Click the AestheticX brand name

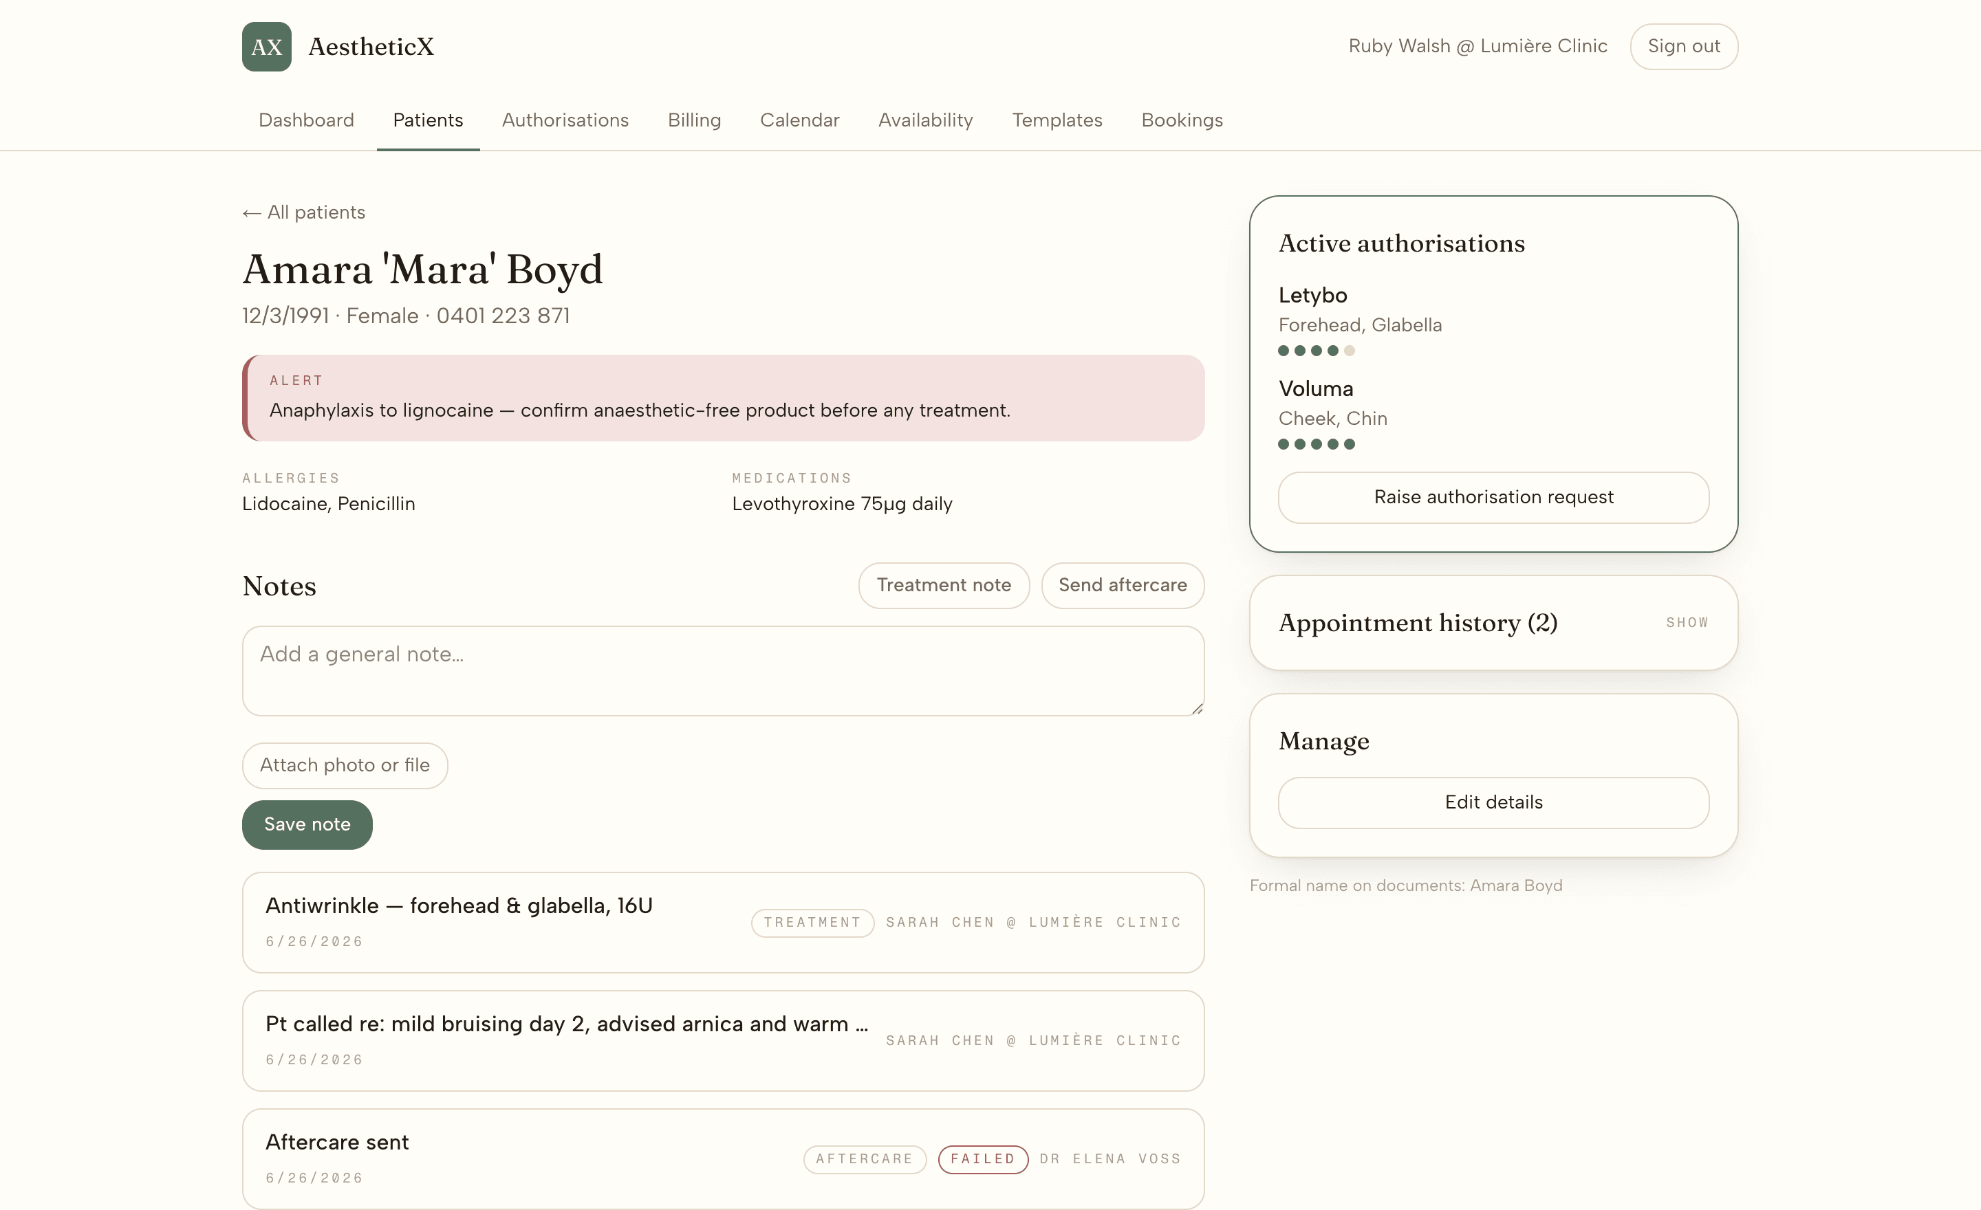click(371, 47)
